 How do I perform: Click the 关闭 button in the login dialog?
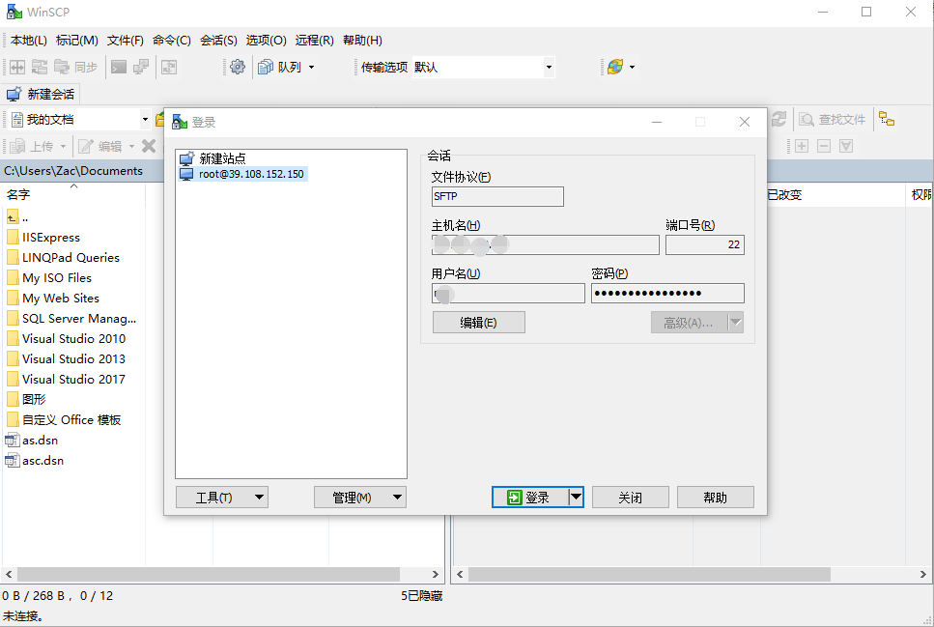click(x=630, y=498)
